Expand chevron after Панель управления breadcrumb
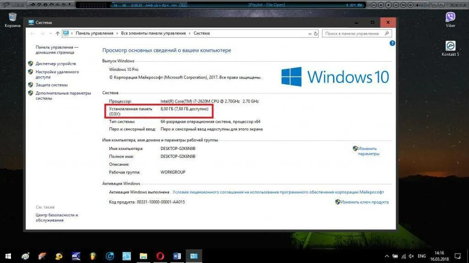Screen dimensions: 469x263 [117, 33]
